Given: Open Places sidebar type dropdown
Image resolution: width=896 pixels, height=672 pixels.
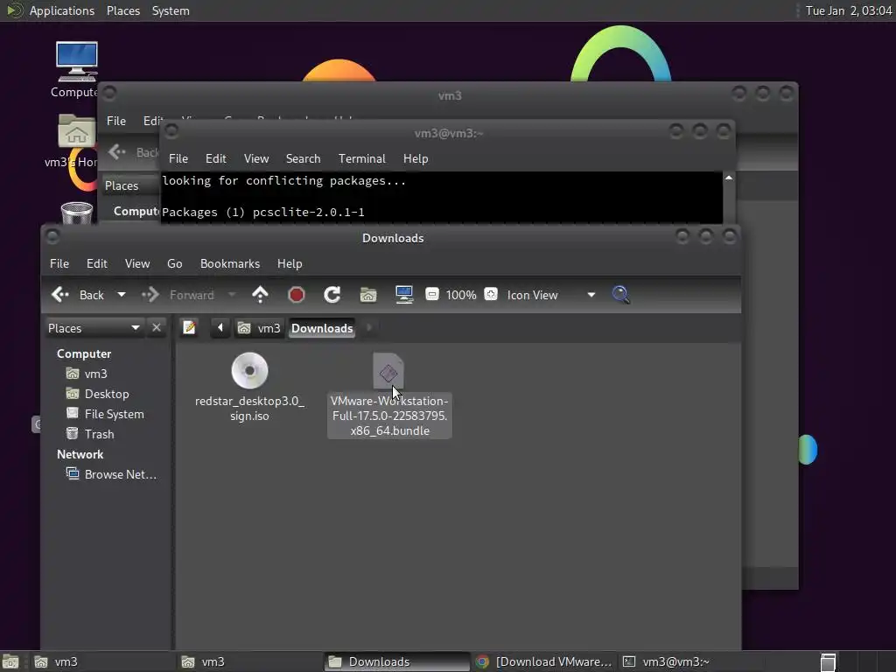Looking at the screenshot, I should (94, 328).
